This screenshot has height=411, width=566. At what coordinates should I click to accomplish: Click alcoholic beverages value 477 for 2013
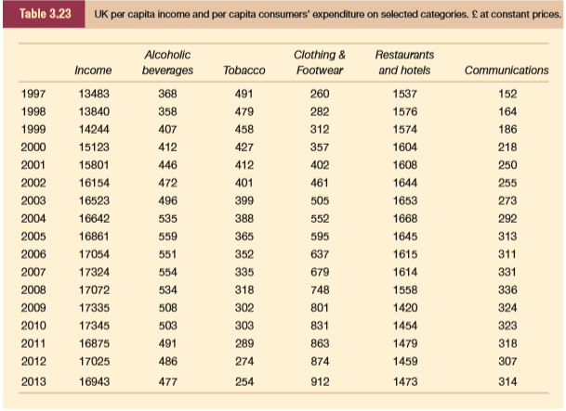[x=167, y=382]
